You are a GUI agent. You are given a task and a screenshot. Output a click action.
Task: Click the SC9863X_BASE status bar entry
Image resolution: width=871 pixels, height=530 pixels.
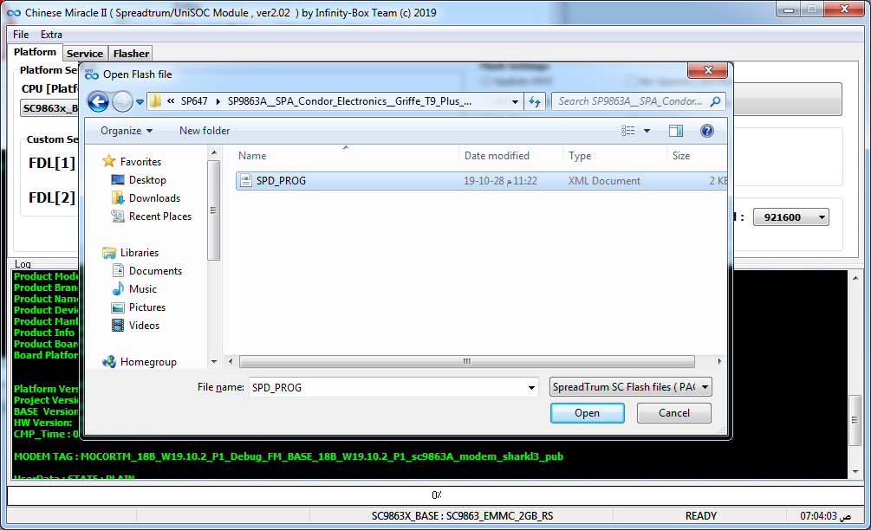[462, 515]
